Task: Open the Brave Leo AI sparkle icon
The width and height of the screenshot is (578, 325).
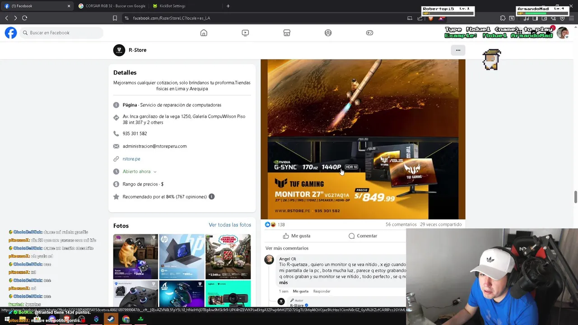Action: point(553,18)
